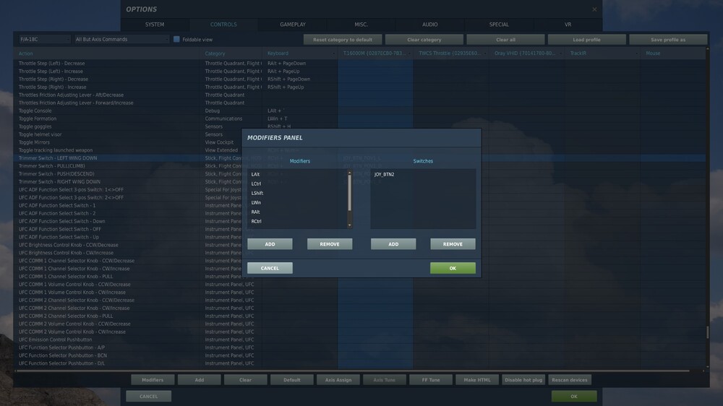Screen dimensions: 723x406
Task: Select LShift in the Modifiers list
Action: pyautogui.click(x=297, y=193)
